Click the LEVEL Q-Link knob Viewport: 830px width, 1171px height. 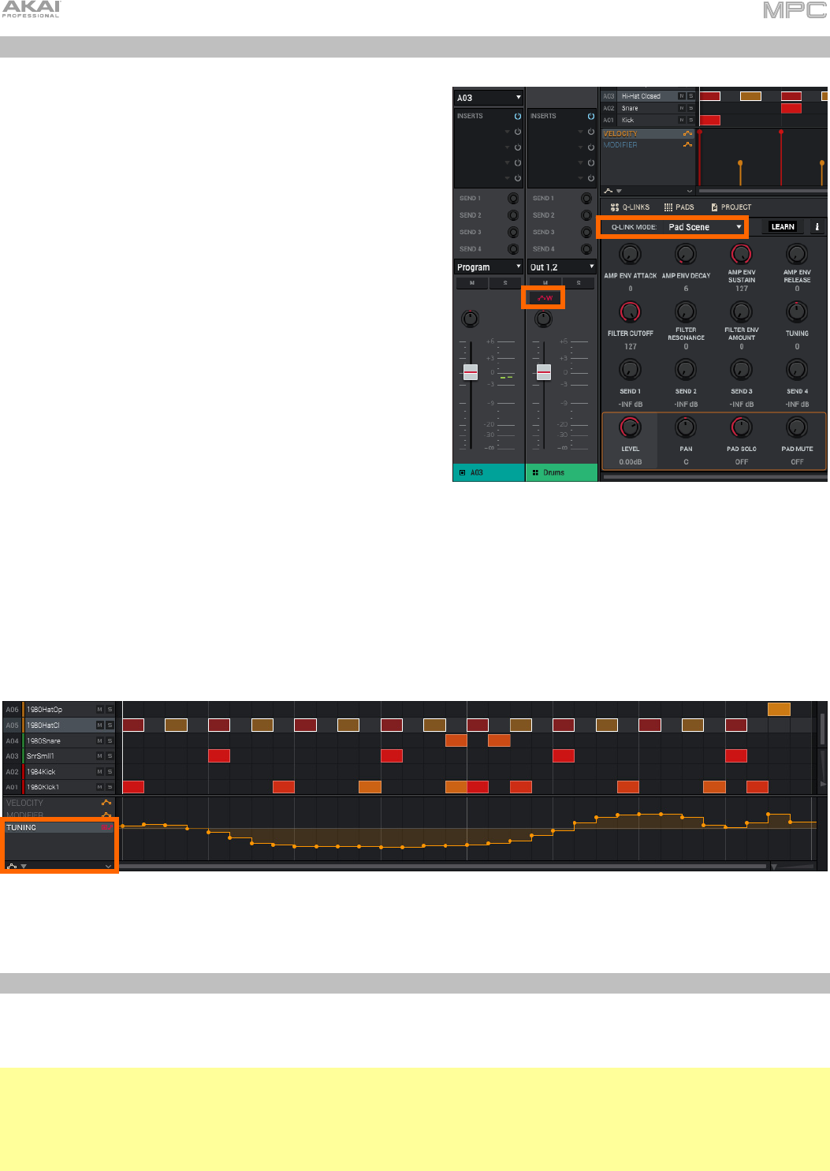[x=630, y=427]
